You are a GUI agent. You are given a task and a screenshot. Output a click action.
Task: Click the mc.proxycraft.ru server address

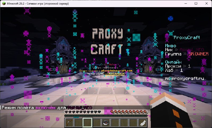[184, 78]
